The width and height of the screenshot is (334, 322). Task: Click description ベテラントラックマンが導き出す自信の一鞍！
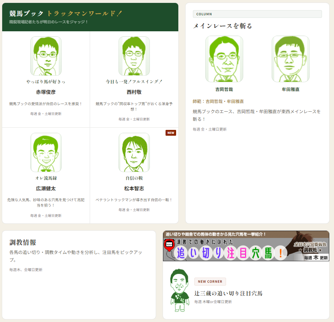click(x=134, y=200)
